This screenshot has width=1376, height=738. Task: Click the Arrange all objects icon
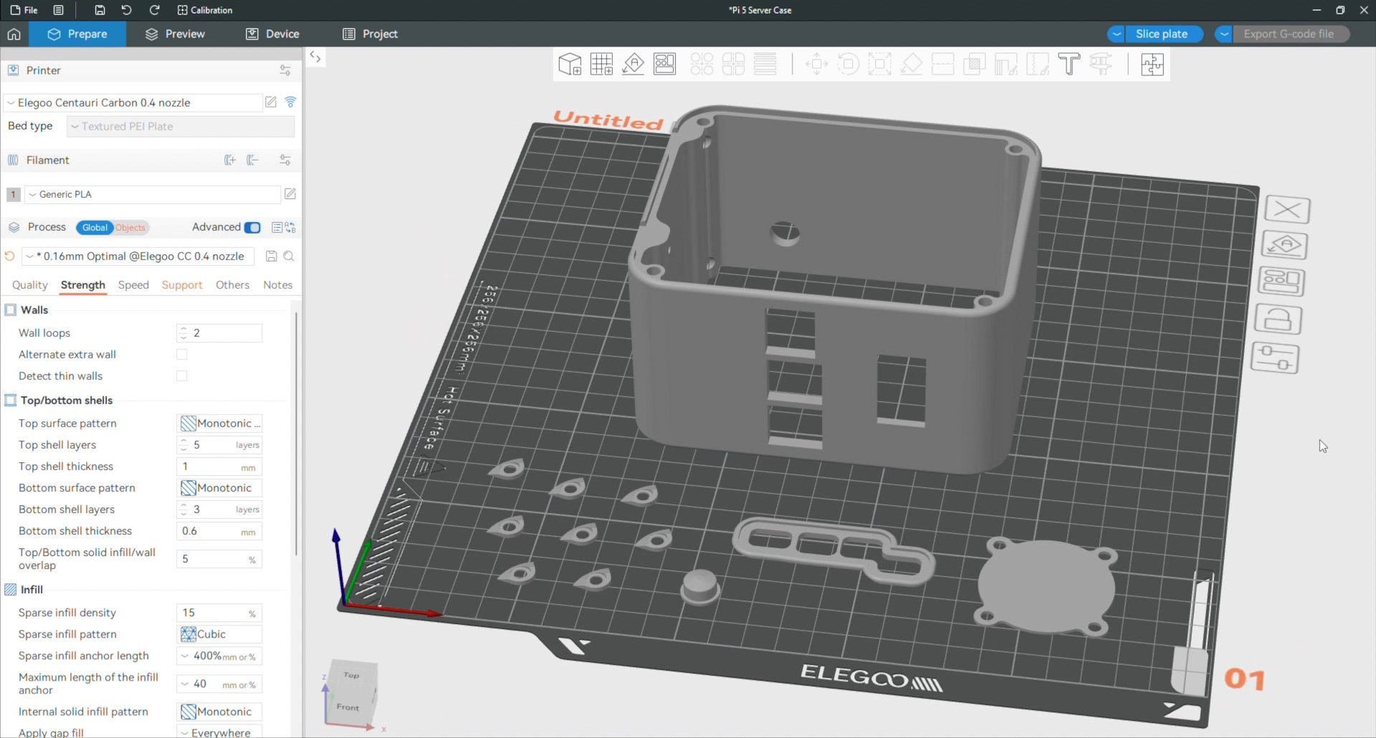pyautogui.click(x=664, y=64)
